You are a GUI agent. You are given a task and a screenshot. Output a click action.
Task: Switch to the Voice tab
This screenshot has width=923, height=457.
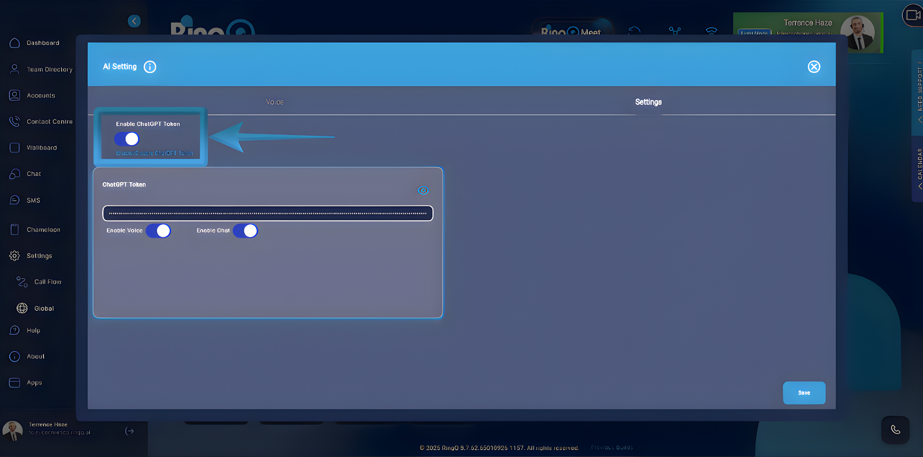coord(274,102)
